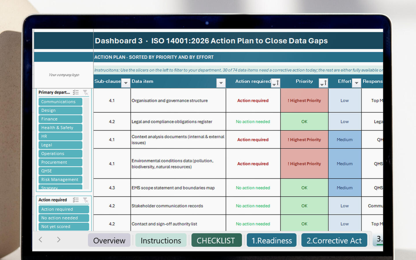Filter slicer to Action required items
This screenshot has width=416, height=260.
pyautogui.click(x=64, y=209)
